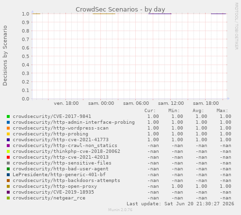
Task: Click the 0.0 y-axis value
Action: pyautogui.click(x=26, y=99)
